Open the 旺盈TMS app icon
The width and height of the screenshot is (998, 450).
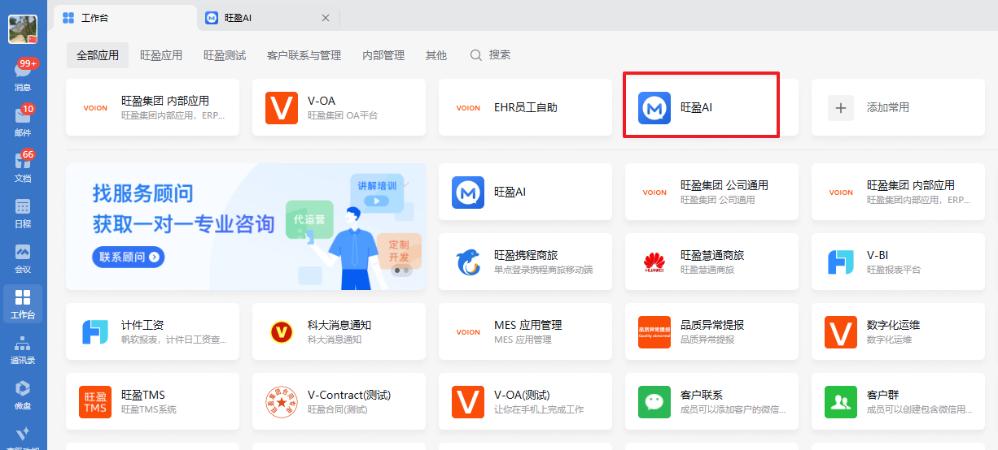click(95, 402)
